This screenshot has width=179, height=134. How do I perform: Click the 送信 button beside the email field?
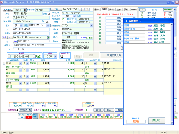pos(5,37)
